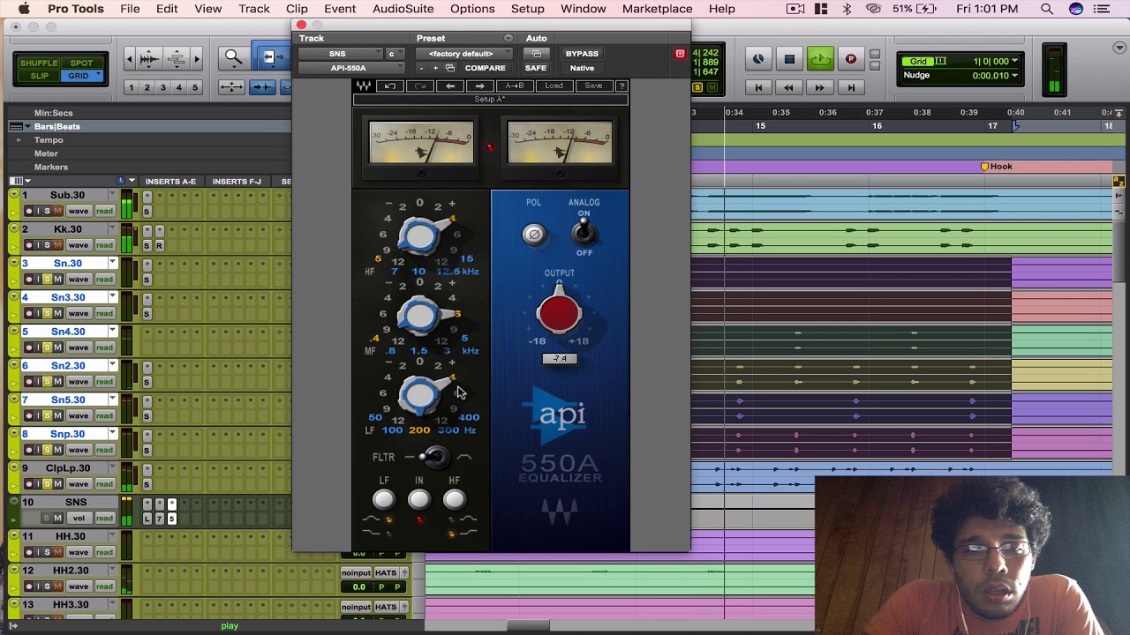
Task: Click the stop transport button
Action: (789, 59)
